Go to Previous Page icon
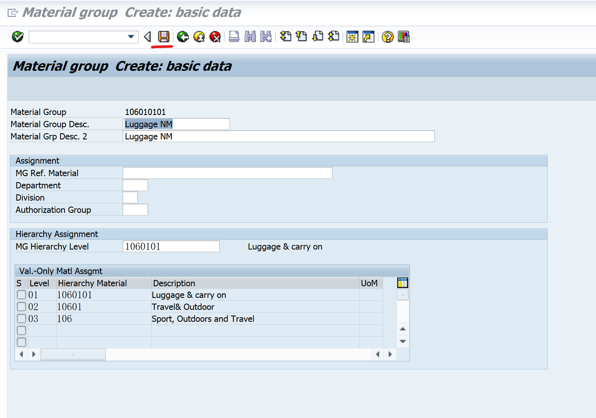 click(302, 37)
